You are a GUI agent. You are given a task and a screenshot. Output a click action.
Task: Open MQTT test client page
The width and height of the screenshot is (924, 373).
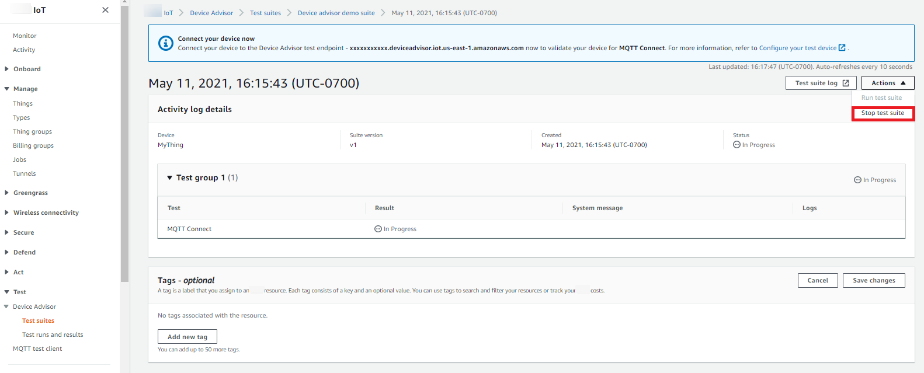coord(37,348)
